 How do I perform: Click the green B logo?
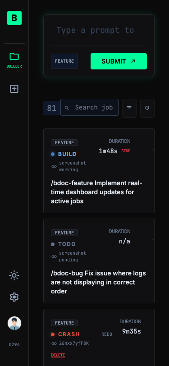pos(14,18)
